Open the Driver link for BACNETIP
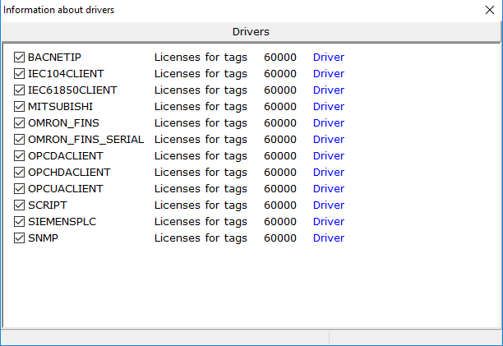Image resolution: width=503 pixels, height=346 pixels. [329, 57]
